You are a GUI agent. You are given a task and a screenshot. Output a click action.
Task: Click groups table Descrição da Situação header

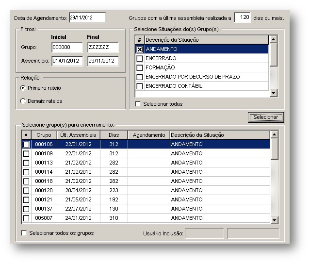[220, 135]
